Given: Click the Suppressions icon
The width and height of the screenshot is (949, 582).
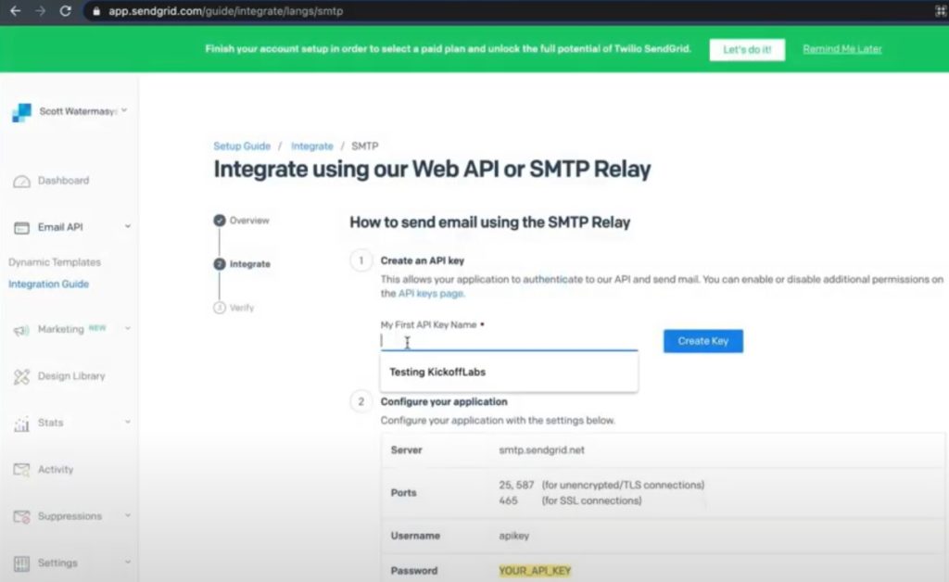Looking at the screenshot, I should pyautogui.click(x=22, y=516).
